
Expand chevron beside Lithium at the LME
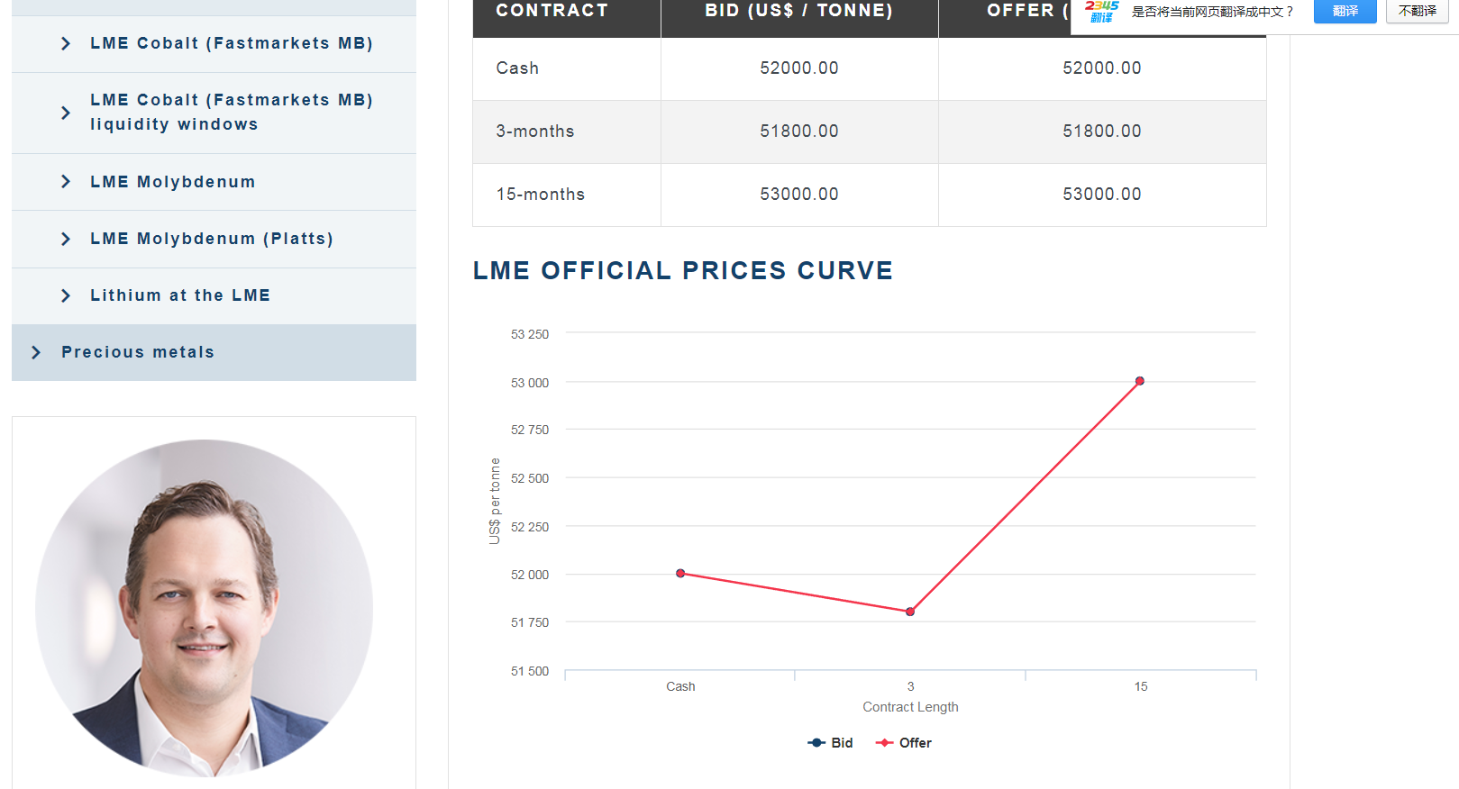point(66,295)
